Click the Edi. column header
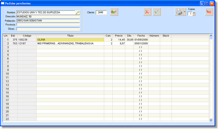The image size is (218, 129). click(x=13, y=36)
